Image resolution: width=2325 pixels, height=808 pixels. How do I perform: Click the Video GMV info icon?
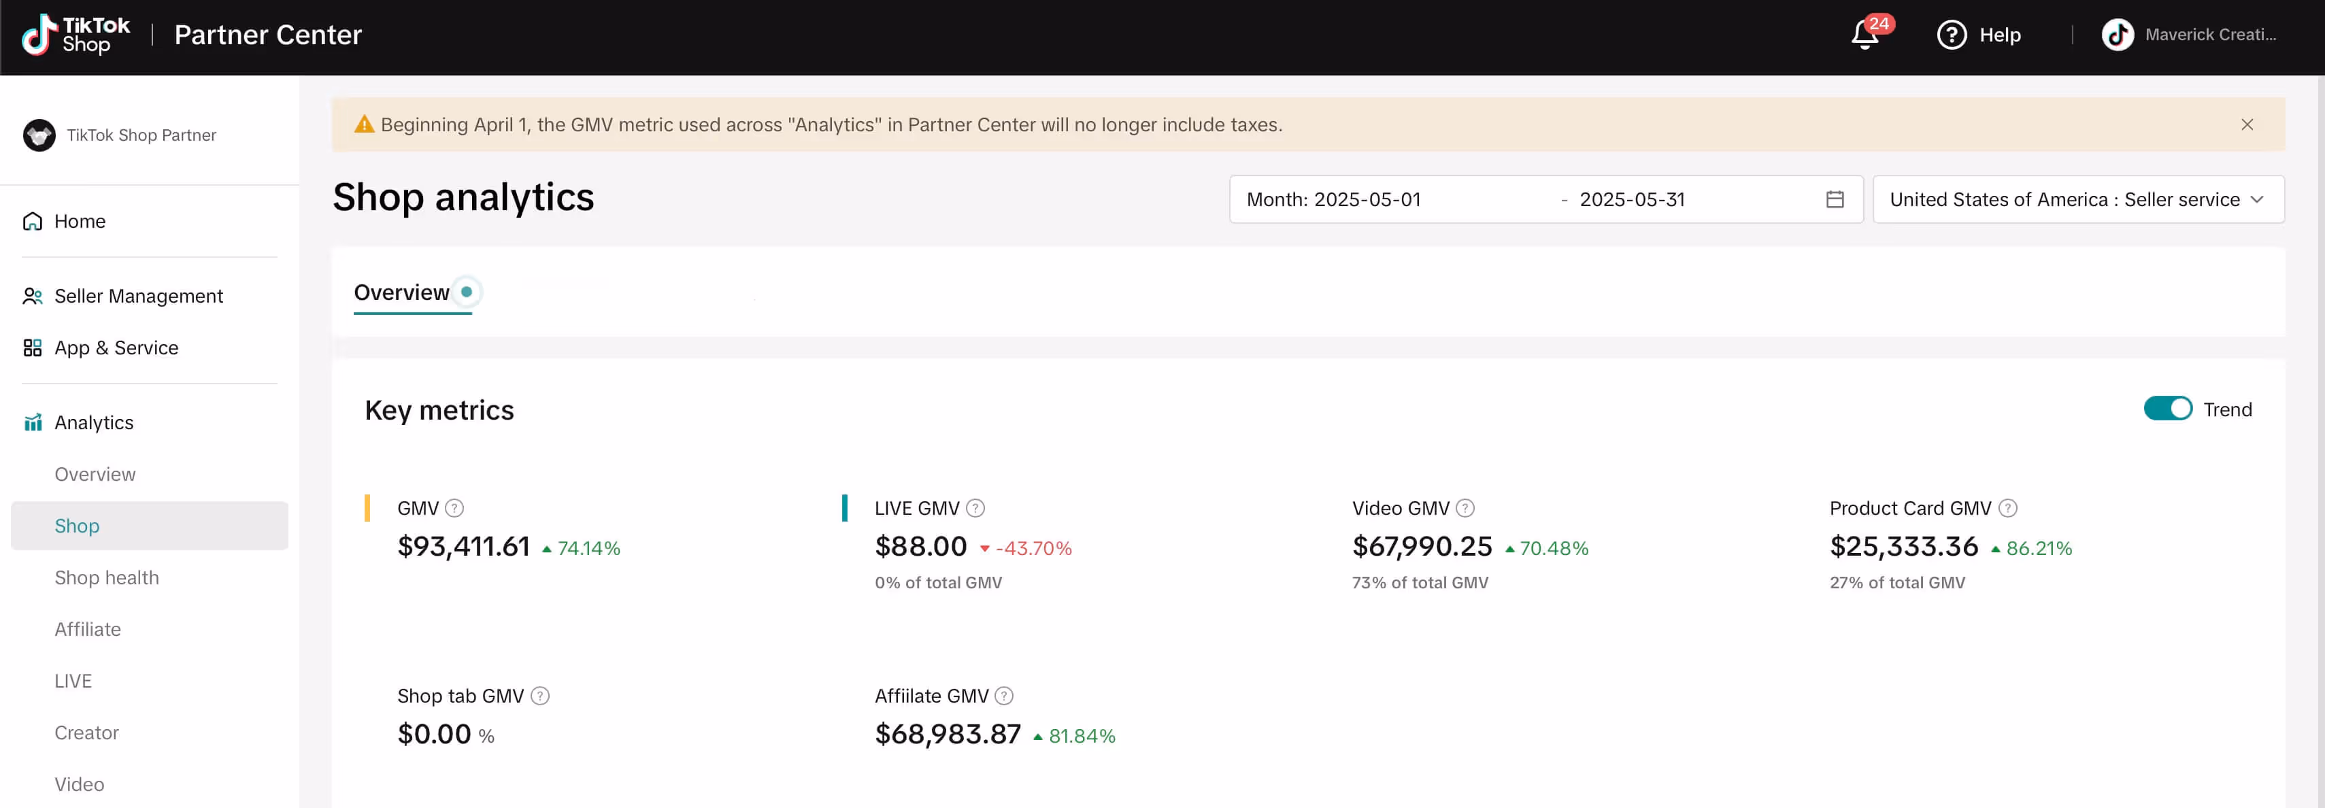(x=1465, y=508)
